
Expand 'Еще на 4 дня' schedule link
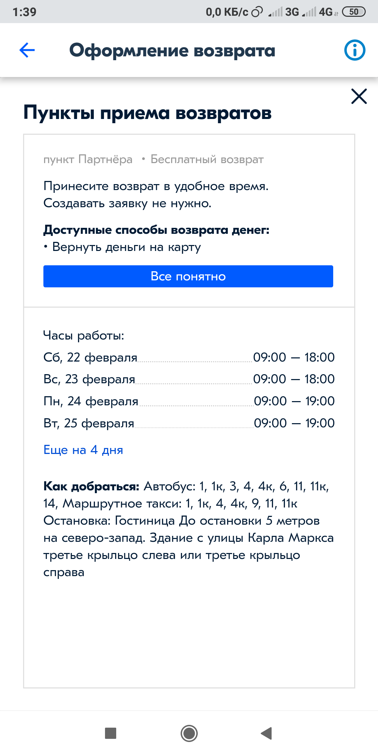click(x=83, y=450)
